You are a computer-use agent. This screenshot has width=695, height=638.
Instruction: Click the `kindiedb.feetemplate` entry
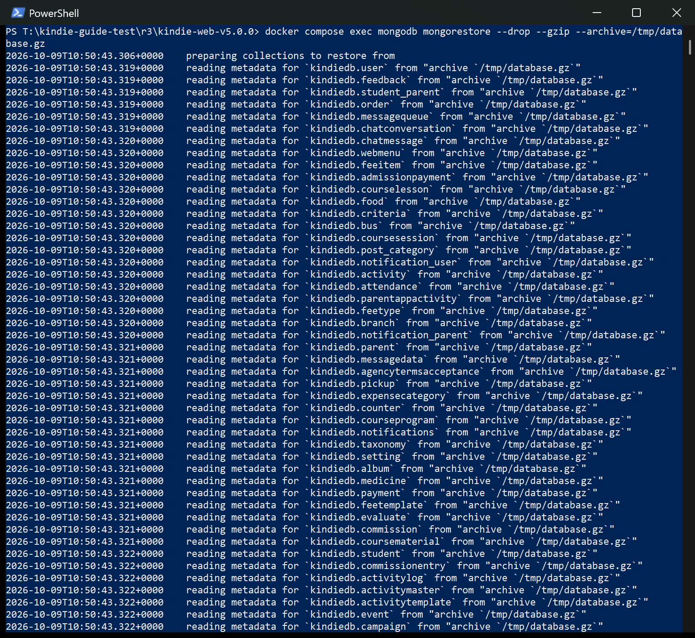(367, 505)
